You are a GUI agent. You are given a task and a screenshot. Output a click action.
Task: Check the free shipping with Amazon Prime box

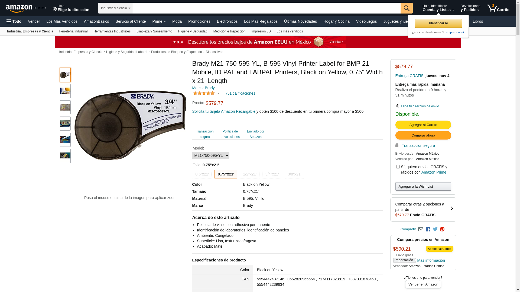398,167
